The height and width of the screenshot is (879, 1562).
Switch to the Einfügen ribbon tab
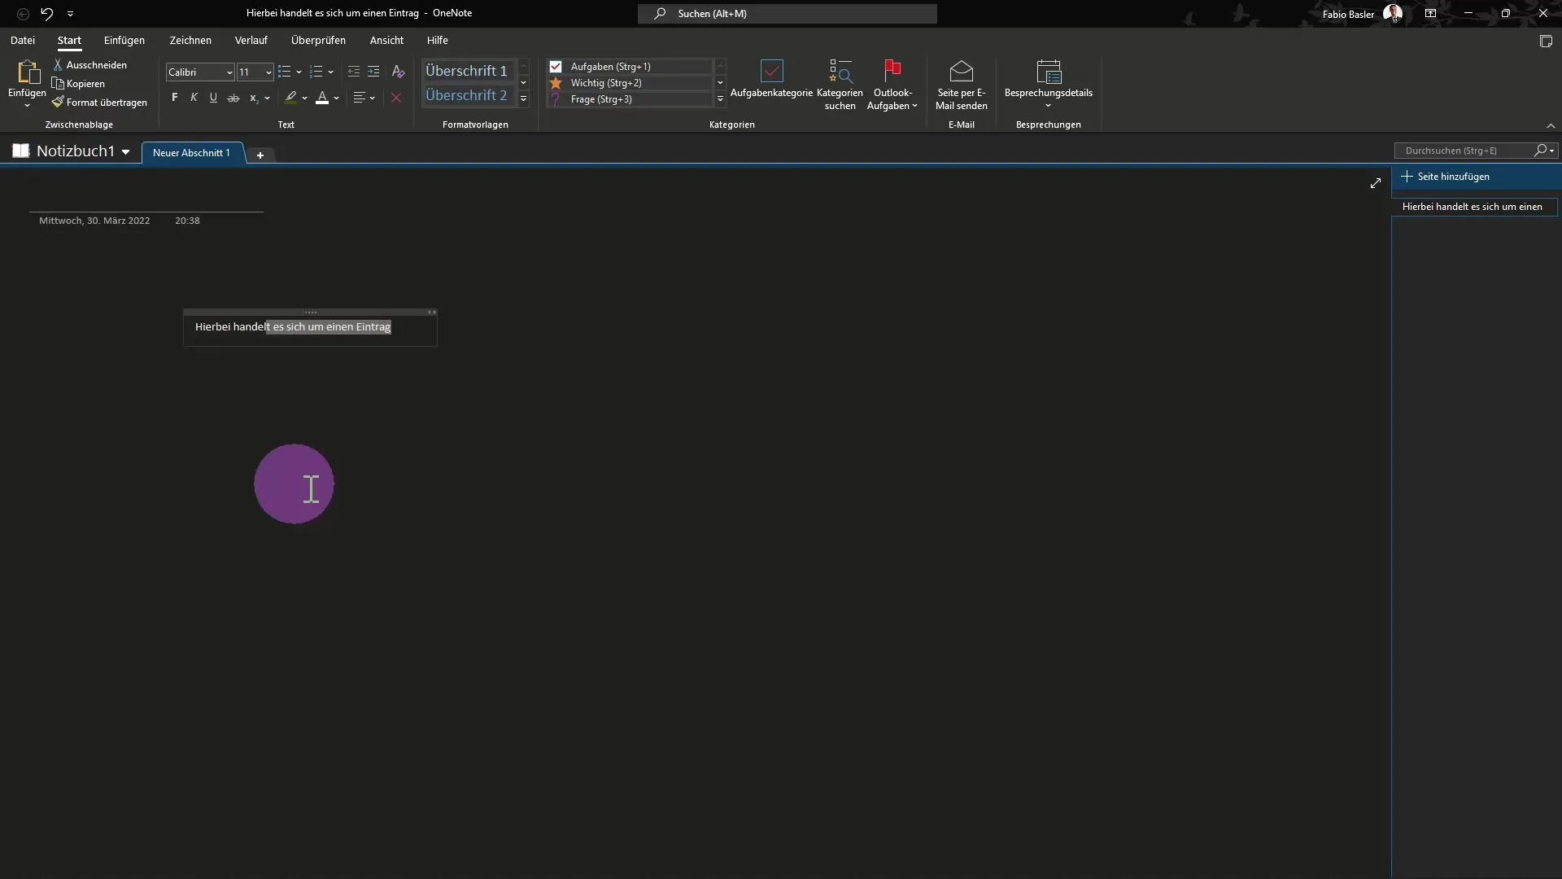[x=124, y=40]
